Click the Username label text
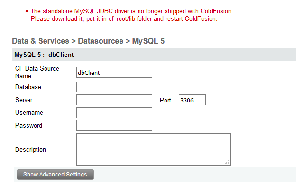Viewport: 296px width, 194px height. (x=29, y=113)
